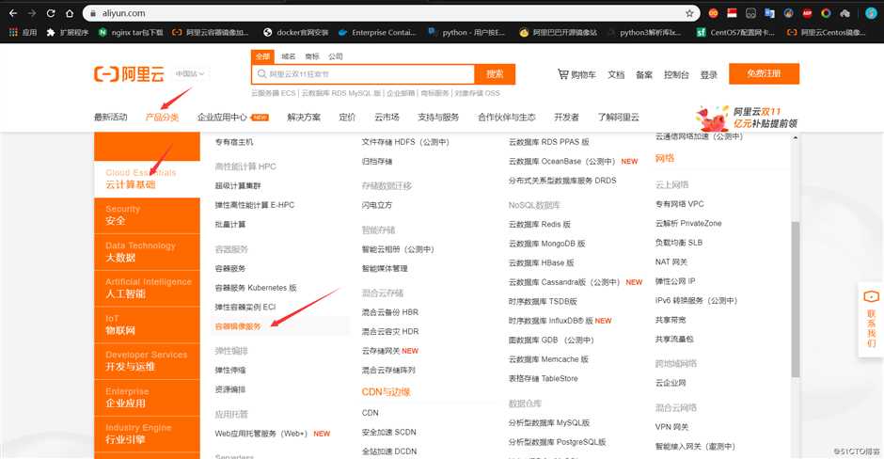The height and width of the screenshot is (459, 884).
Task: Open the browser home page icon
Action: click(69, 13)
